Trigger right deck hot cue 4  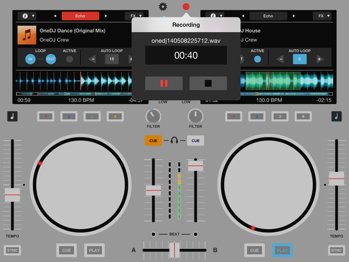pyautogui.click(x=303, y=116)
